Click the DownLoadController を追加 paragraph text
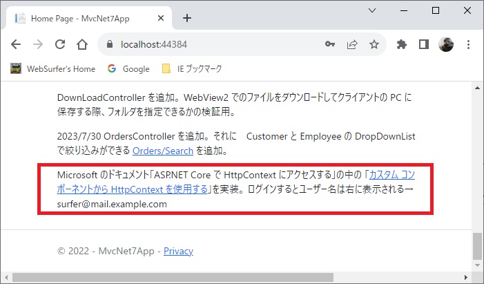The width and height of the screenshot is (484, 284). pos(234,104)
